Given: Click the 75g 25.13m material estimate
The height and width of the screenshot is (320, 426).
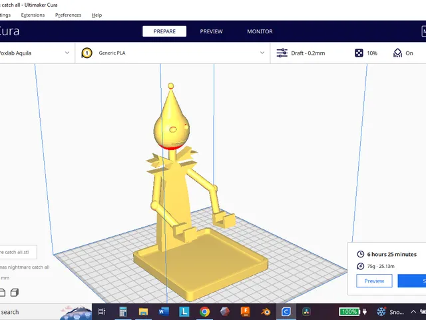Looking at the screenshot, I should tap(381, 266).
